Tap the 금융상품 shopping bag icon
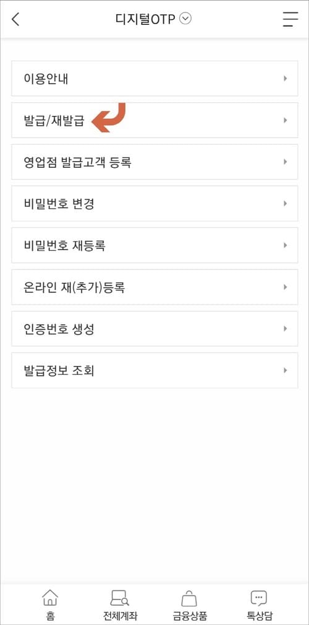This screenshot has width=309, height=625. [x=189, y=598]
